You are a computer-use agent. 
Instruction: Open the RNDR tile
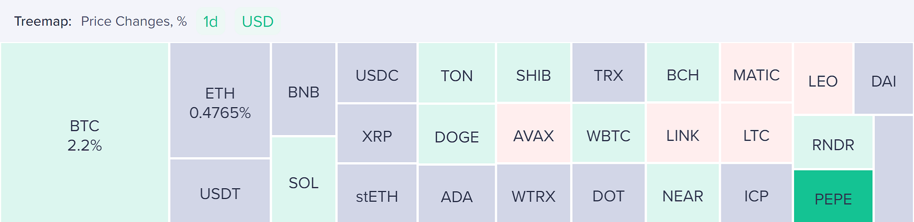833,142
